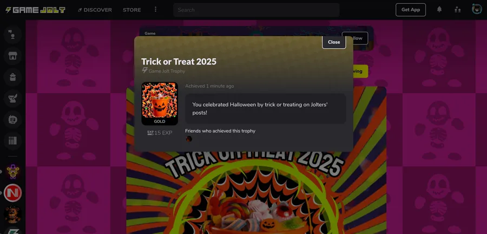Open the three-dot more menu
The image size is (487, 234).
[156, 10]
